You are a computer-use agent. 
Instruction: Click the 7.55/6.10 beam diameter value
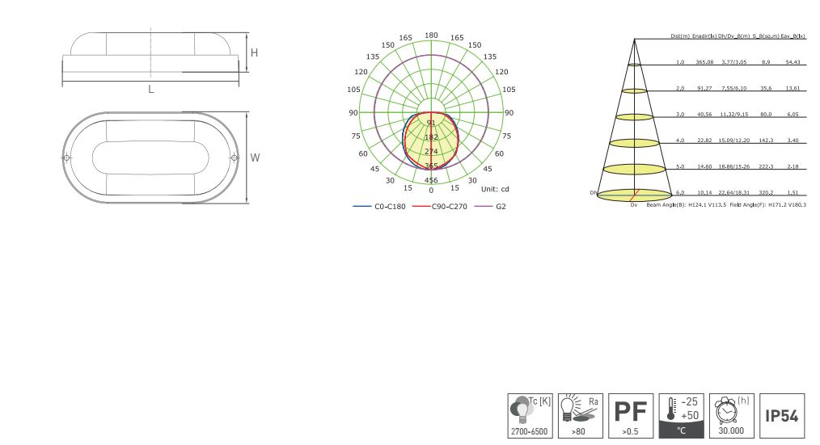coord(734,88)
